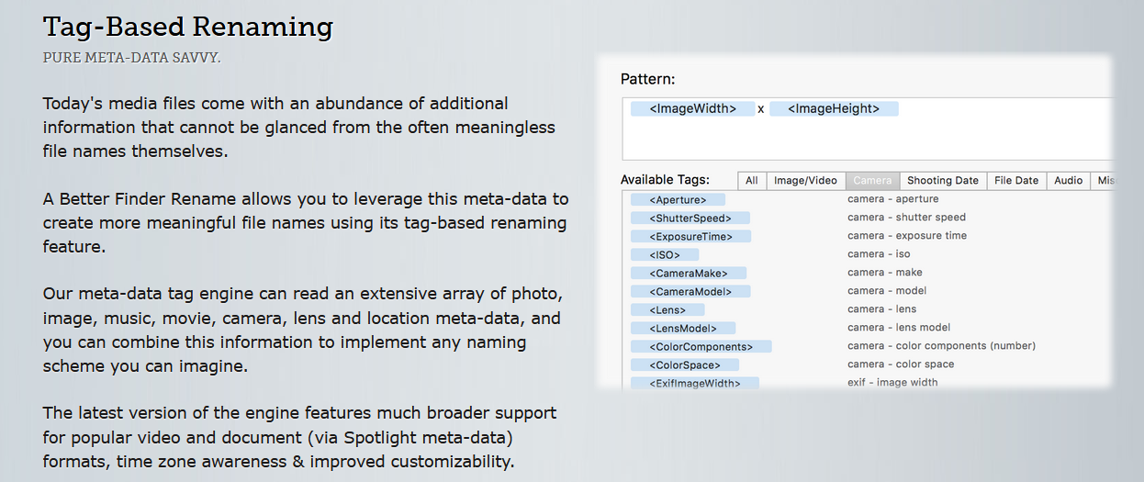The height and width of the screenshot is (482, 1144).
Task: Switch to the Image/Video tags tab
Action: [x=805, y=181]
